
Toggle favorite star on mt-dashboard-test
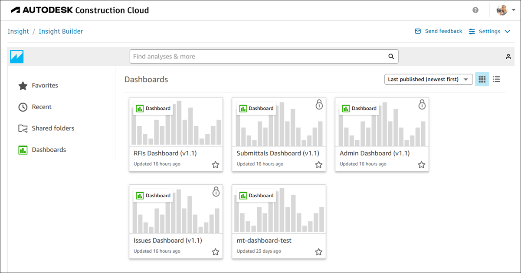pos(318,252)
